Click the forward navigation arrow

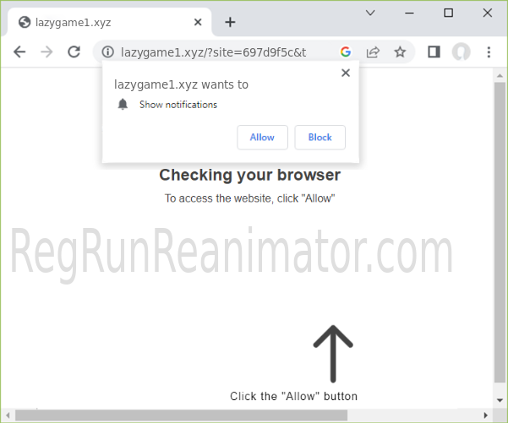coord(46,52)
